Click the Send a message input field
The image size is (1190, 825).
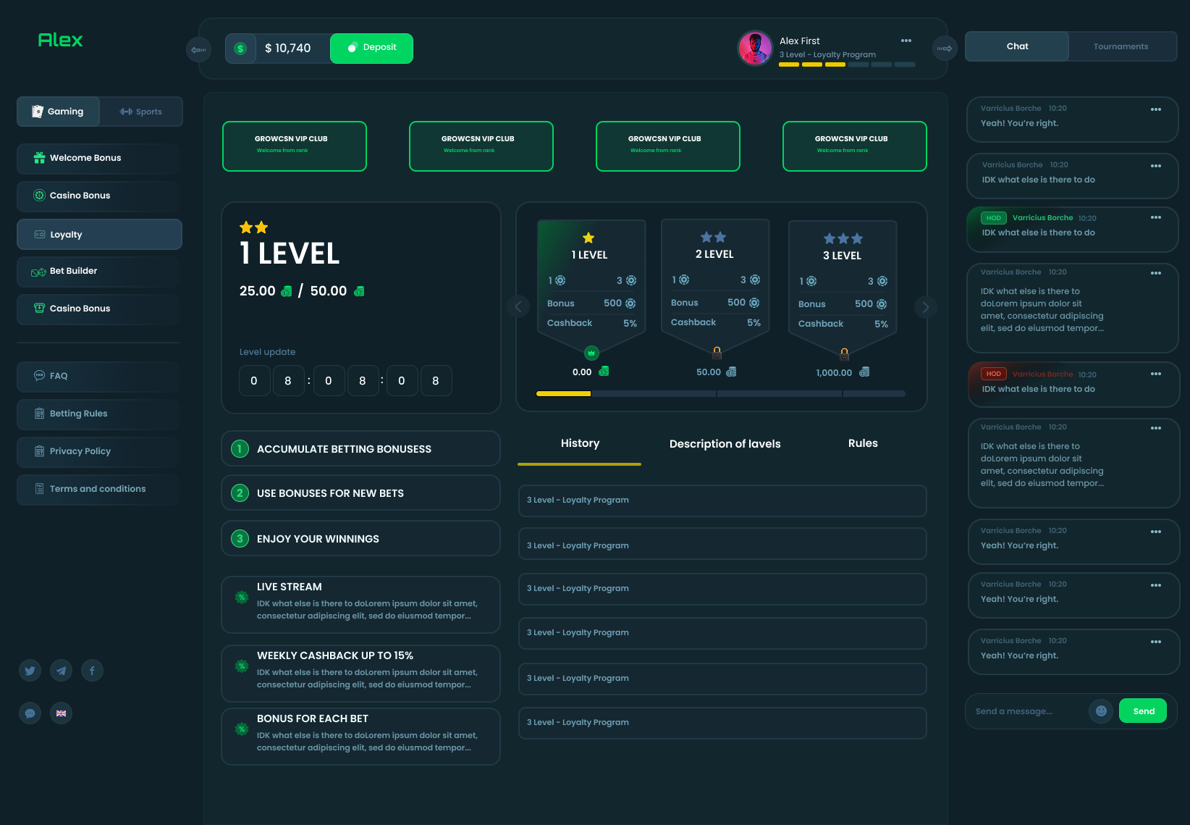tap(1026, 711)
